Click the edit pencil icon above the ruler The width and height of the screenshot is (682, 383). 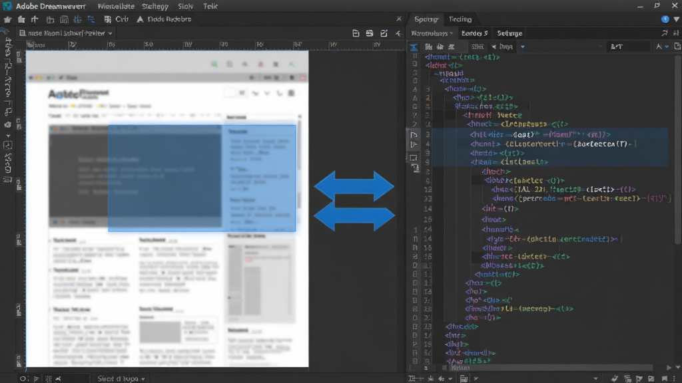pos(384,33)
